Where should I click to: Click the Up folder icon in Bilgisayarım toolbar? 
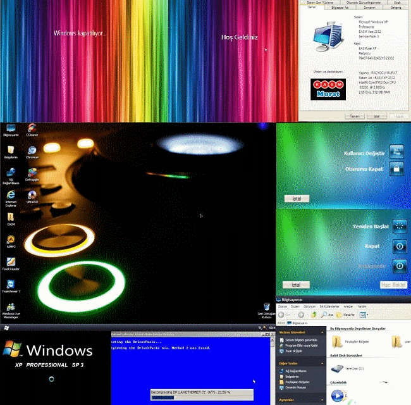click(x=314, y=315)
